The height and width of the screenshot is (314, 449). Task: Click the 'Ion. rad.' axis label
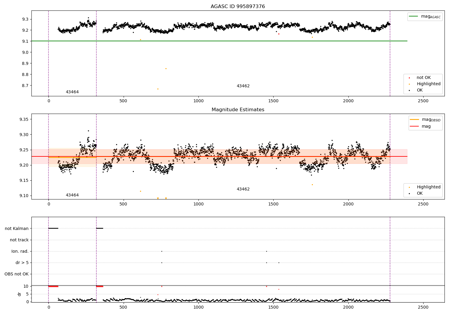pyautogui.click(x=20, y=251)
